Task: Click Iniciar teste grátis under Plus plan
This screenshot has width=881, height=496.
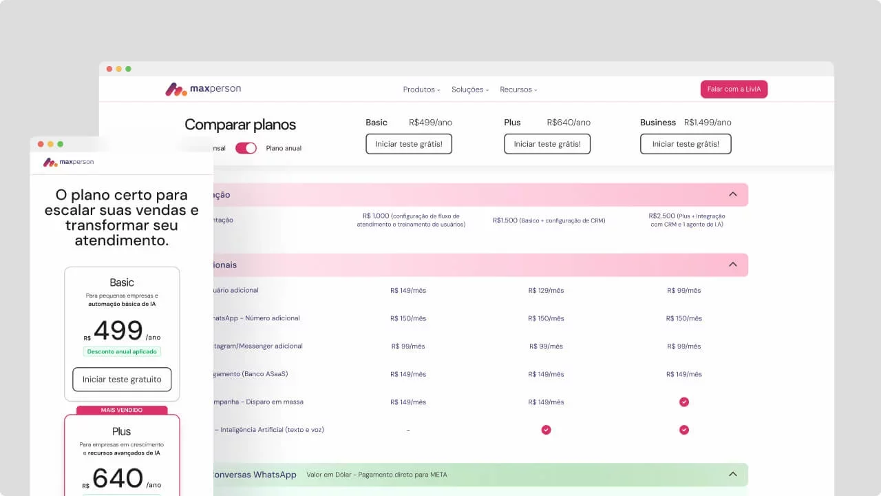Action: click(x=547, y=144)
